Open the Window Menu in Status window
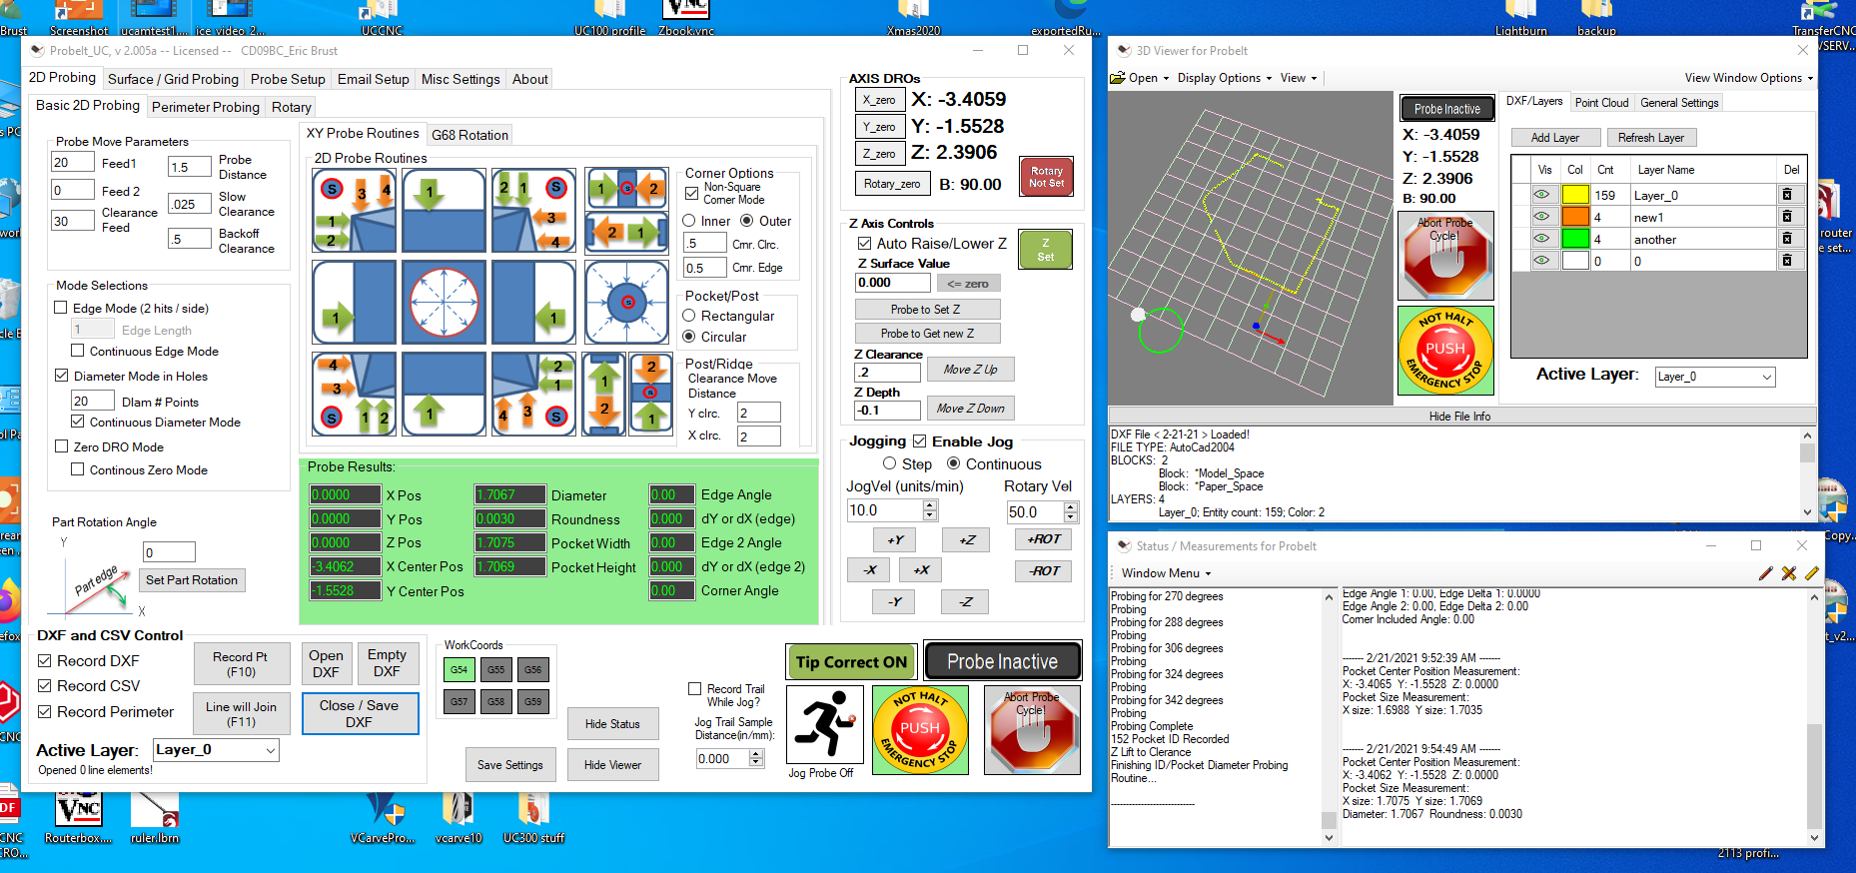This screenshot has height=873, width=1856. (1166, 573)
